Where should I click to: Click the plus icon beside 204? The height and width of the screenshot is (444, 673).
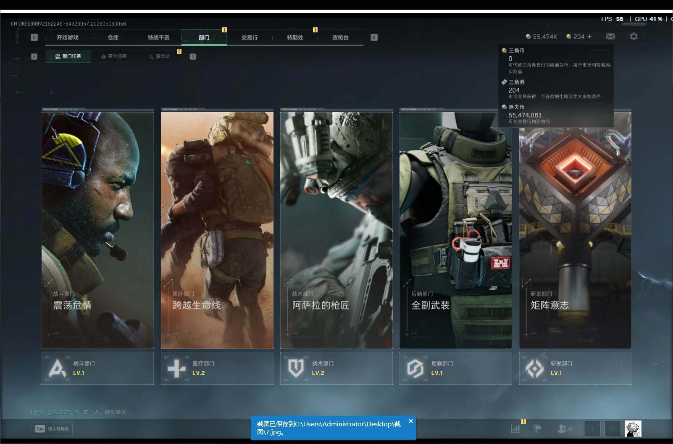(589, 37)
